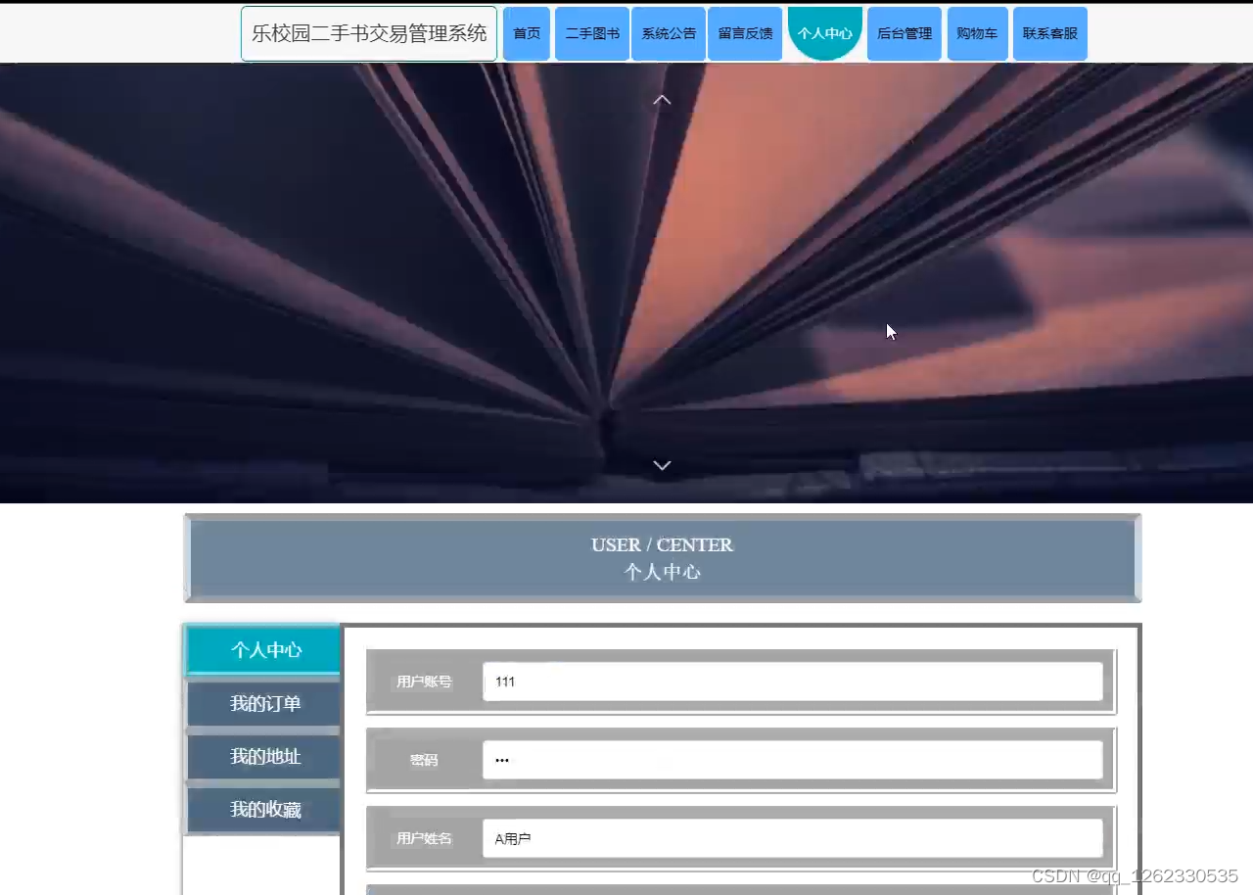Click the book banner image

626,283
